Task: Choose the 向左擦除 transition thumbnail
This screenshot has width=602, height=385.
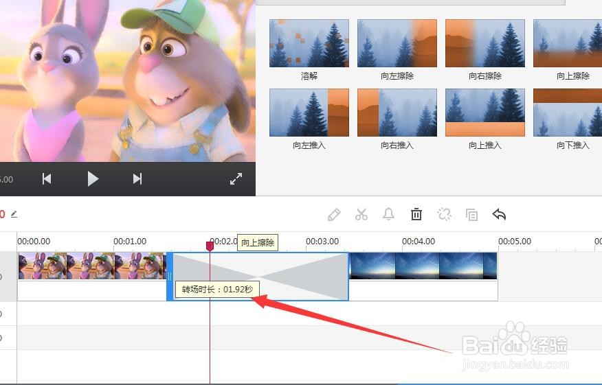Action: pyautogui.click(x=397, y=43)
